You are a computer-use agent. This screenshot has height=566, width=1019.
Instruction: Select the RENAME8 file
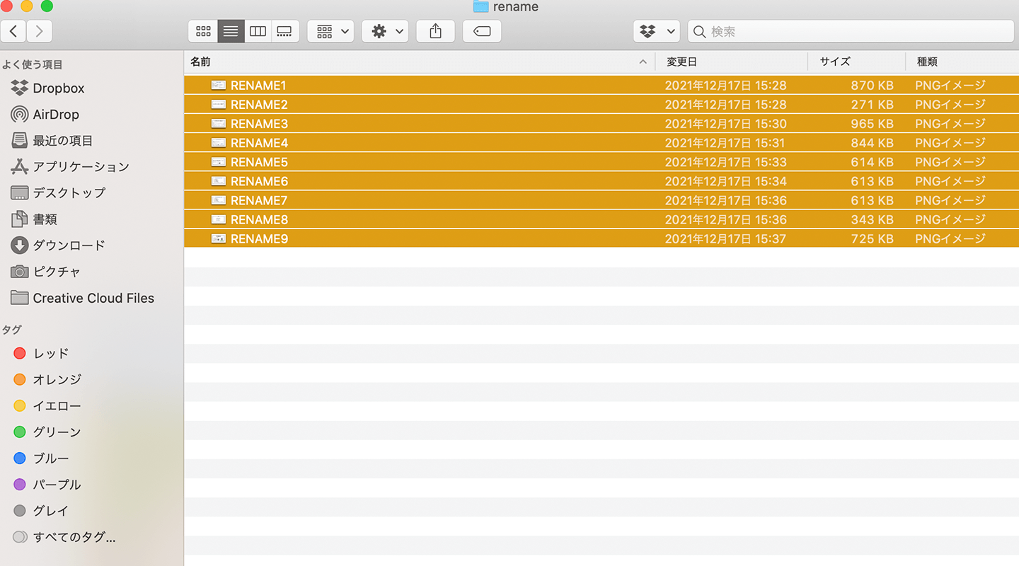click(601, 219)
